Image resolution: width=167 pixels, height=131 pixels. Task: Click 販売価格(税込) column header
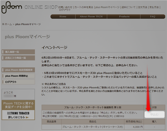tap(134, 122)
